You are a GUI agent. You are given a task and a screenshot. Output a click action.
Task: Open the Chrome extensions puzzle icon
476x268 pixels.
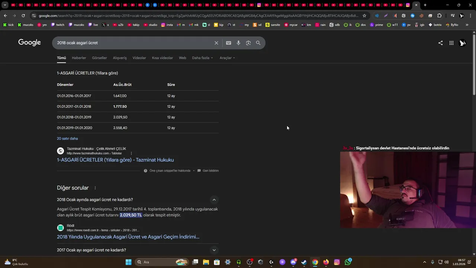coord(439,16)
